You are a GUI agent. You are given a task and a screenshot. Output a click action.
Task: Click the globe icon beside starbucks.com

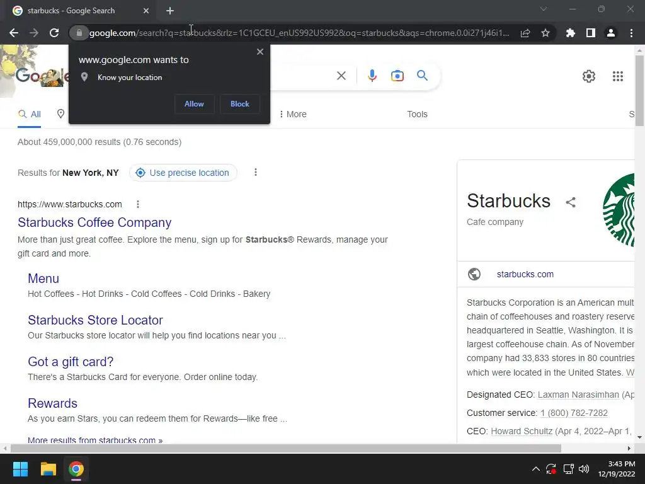(x=474, y=274)
